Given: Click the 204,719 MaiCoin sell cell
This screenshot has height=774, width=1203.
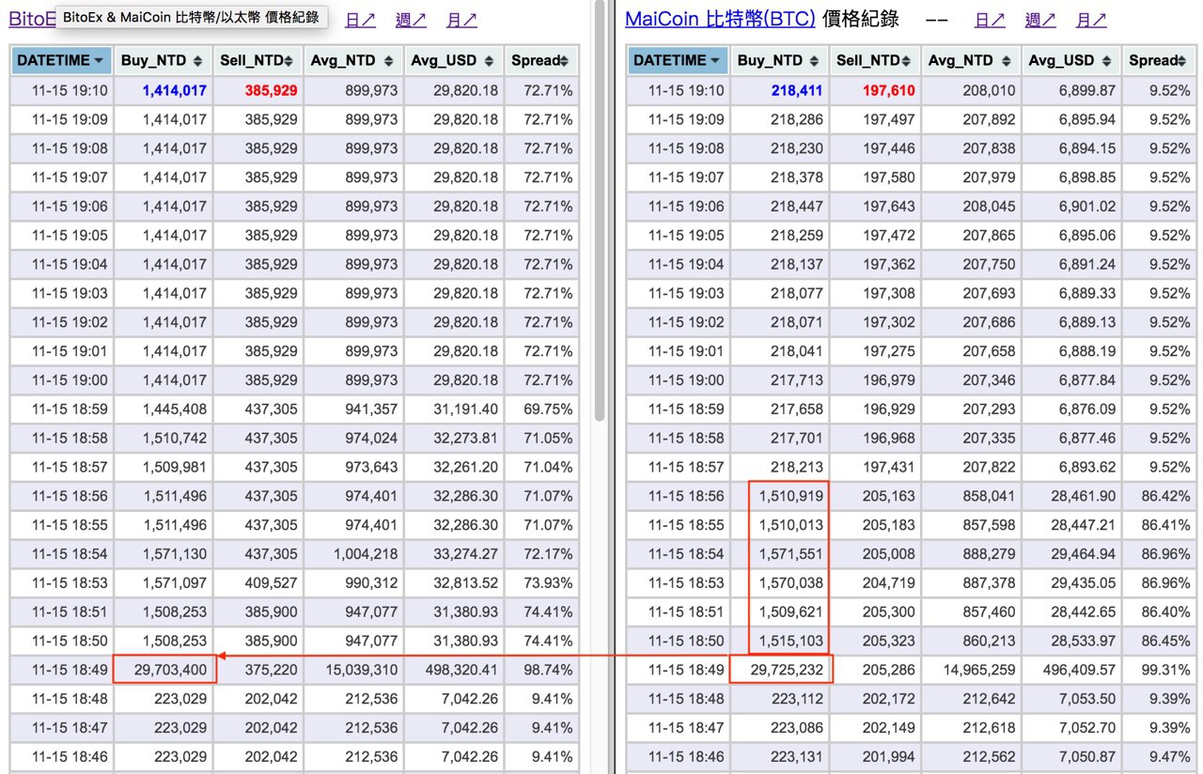Looking at the screenshot, I should tap(874, 583).
